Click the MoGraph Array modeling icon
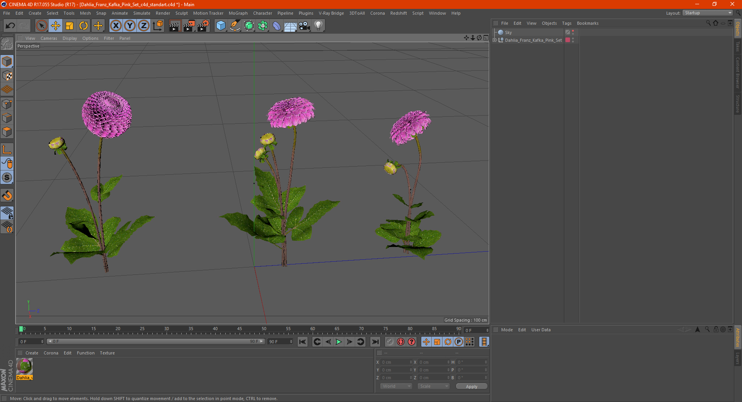 (x=263, y=26)
